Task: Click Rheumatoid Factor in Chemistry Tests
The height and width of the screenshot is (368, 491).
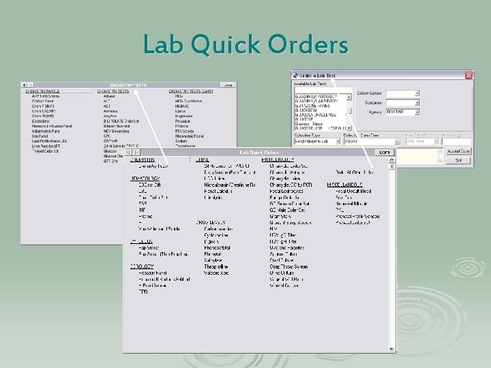Action: coord(190,136)
